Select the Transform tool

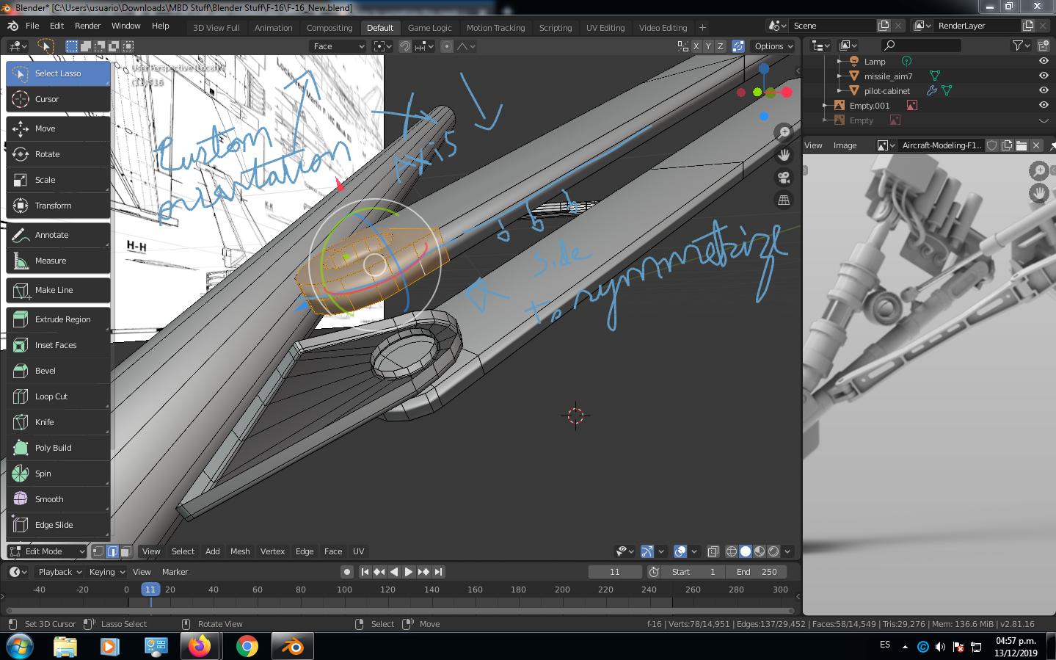[58, 206]
